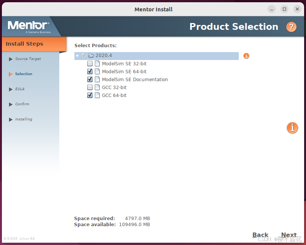306x245 pixels.
Task: Select the ModelSim SE 32-bit label
Action: coord(124,63)
